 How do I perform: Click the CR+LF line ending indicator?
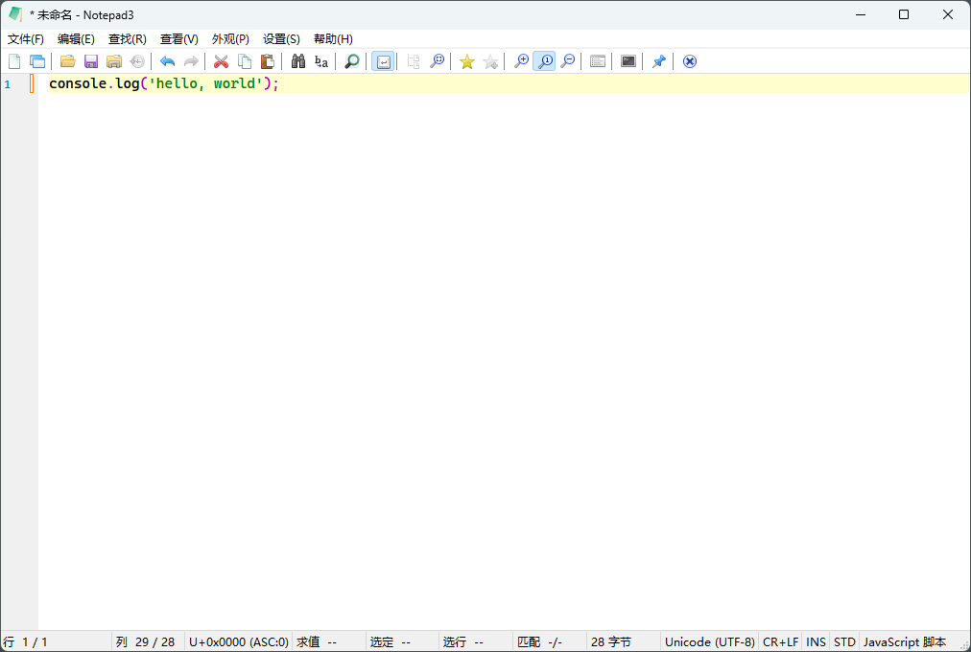tap(780, 642)
